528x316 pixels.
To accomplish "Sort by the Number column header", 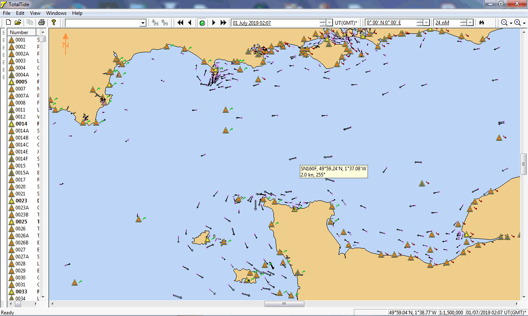I will point(21,32).
